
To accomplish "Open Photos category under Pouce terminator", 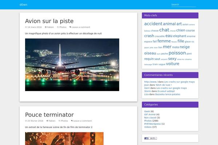I will [x=64, y=121].
